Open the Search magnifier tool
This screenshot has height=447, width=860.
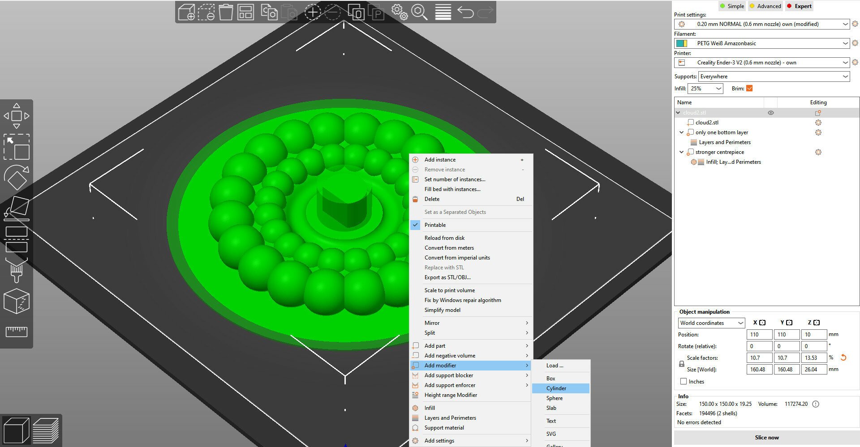[419, 12]
